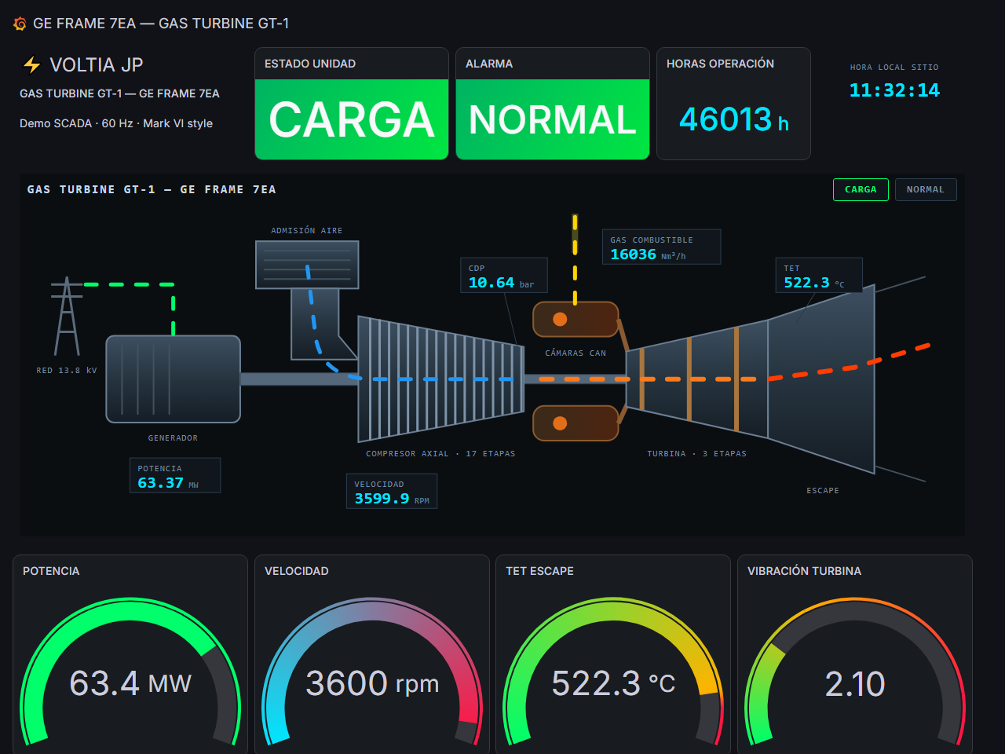
Task: Click the Demo SCADA · 60 Hz subtitle
Action: [x=116, y=123]
